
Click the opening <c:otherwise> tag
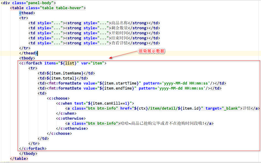71,118
